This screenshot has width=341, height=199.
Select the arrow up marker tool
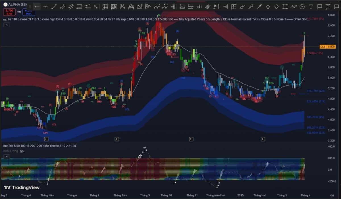(x=268, y=7)
